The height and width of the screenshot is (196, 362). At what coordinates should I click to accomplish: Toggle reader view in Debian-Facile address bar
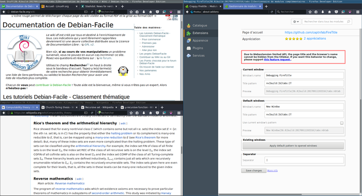pos(86,12)
